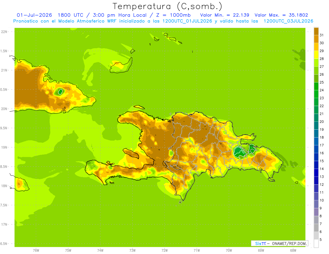329x254 pixels.
Task: Select the legend swatch between 27 and 28
Action: [x=316, y=62]
